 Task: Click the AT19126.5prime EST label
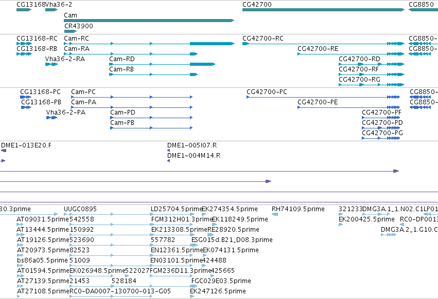[43, 240]
